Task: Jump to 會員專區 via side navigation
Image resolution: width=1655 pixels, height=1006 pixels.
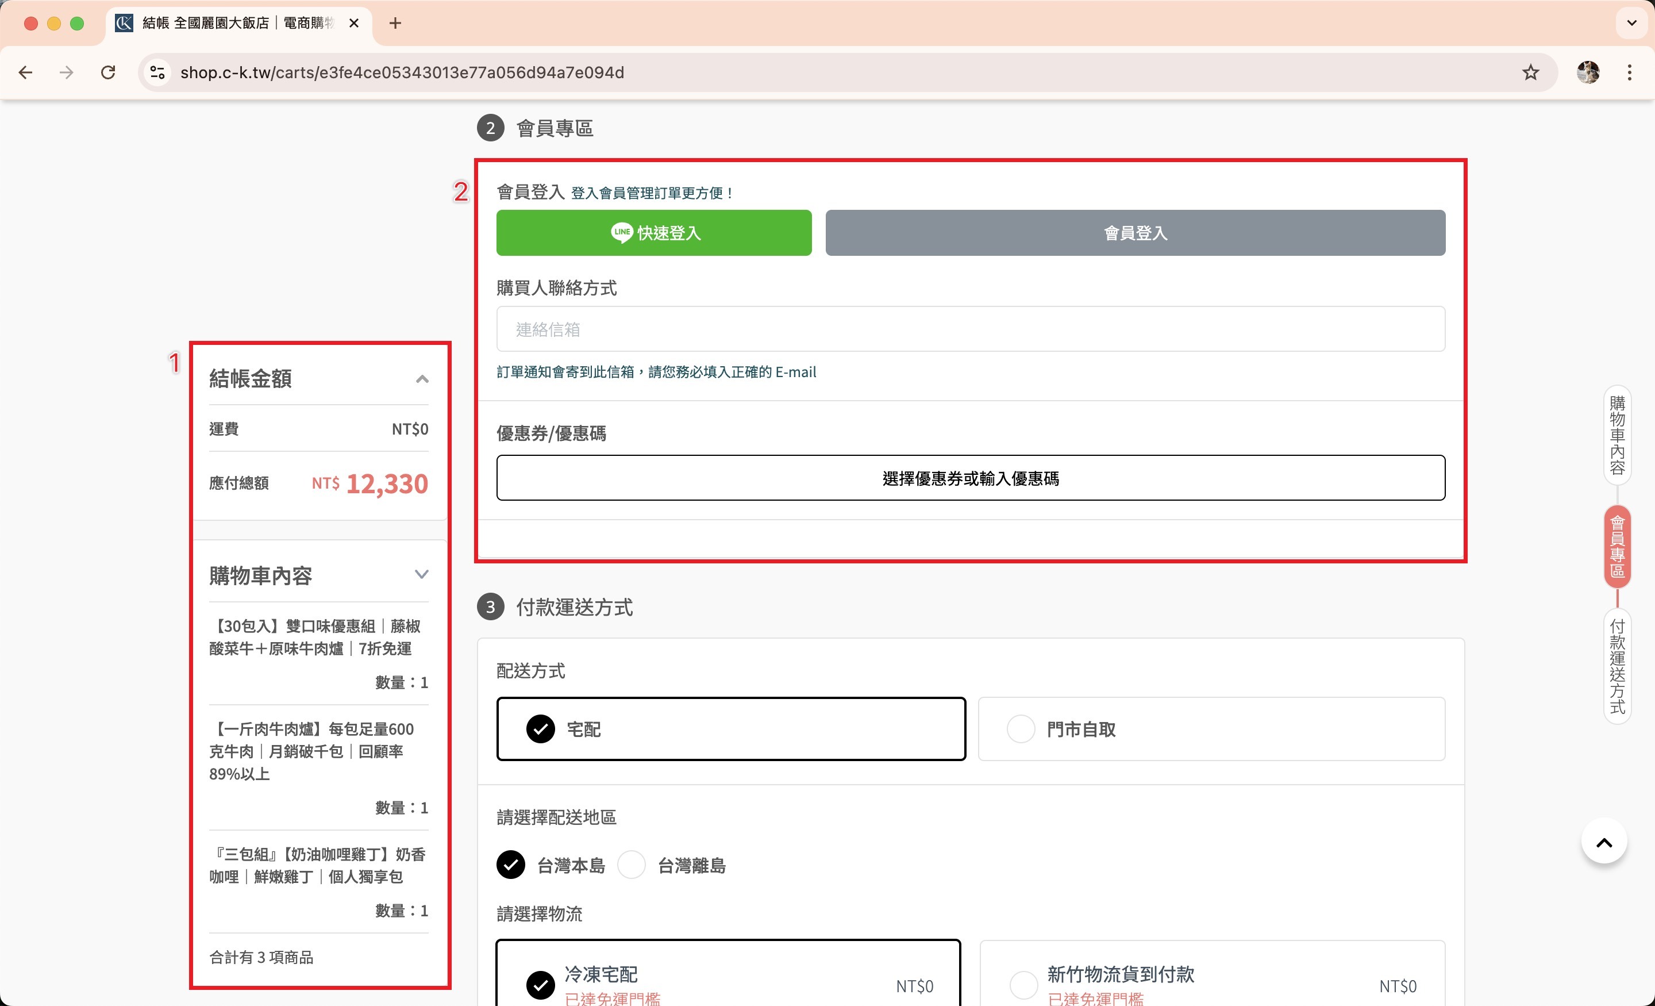Action: 1616,546
